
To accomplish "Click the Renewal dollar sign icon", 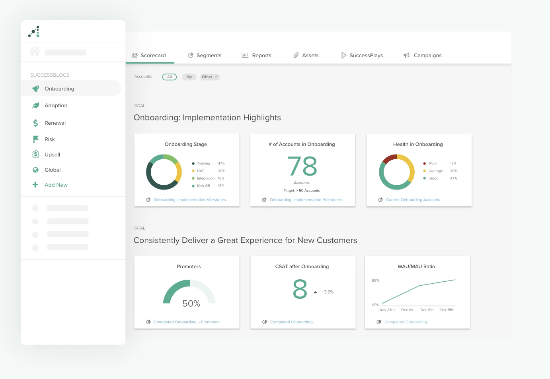I will click(x=36, y=123).
